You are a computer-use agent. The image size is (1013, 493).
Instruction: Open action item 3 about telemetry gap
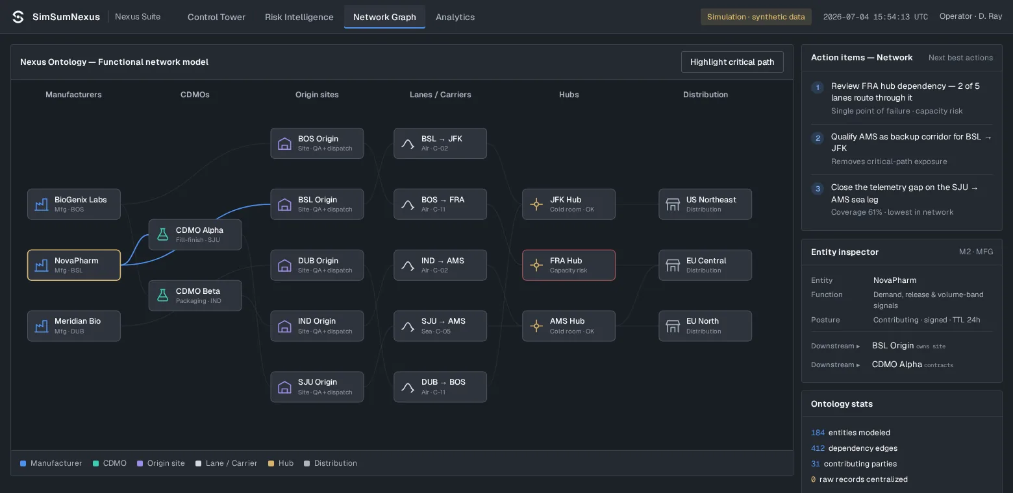[x=902, y=199]
